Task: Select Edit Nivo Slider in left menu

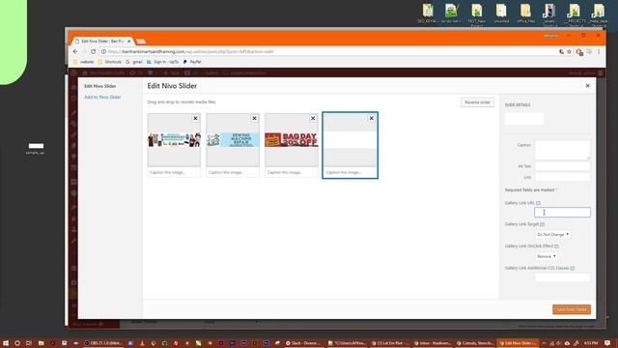Action: [x=100, y=86]
